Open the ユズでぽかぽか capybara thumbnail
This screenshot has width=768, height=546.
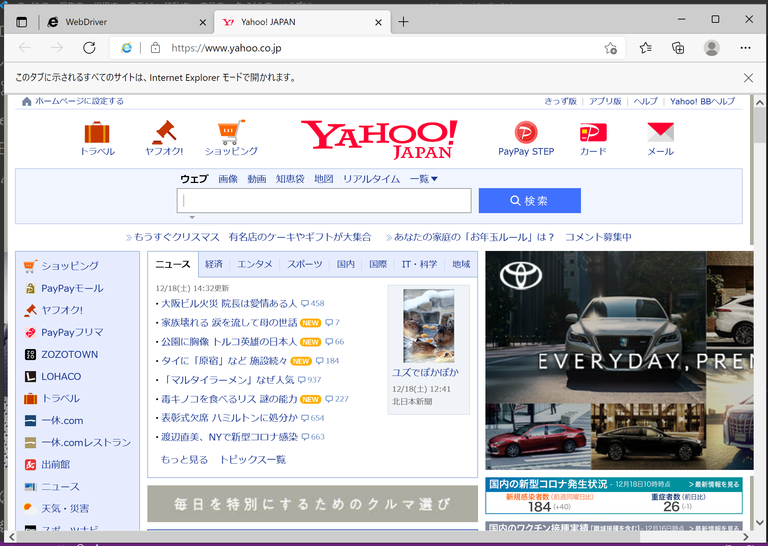(x=428, y=326)
